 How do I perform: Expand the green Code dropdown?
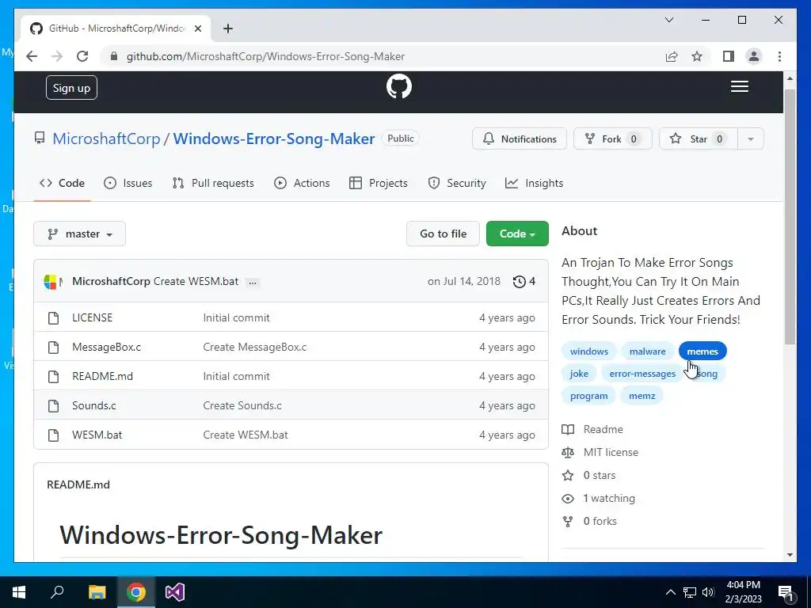(517, 234)
